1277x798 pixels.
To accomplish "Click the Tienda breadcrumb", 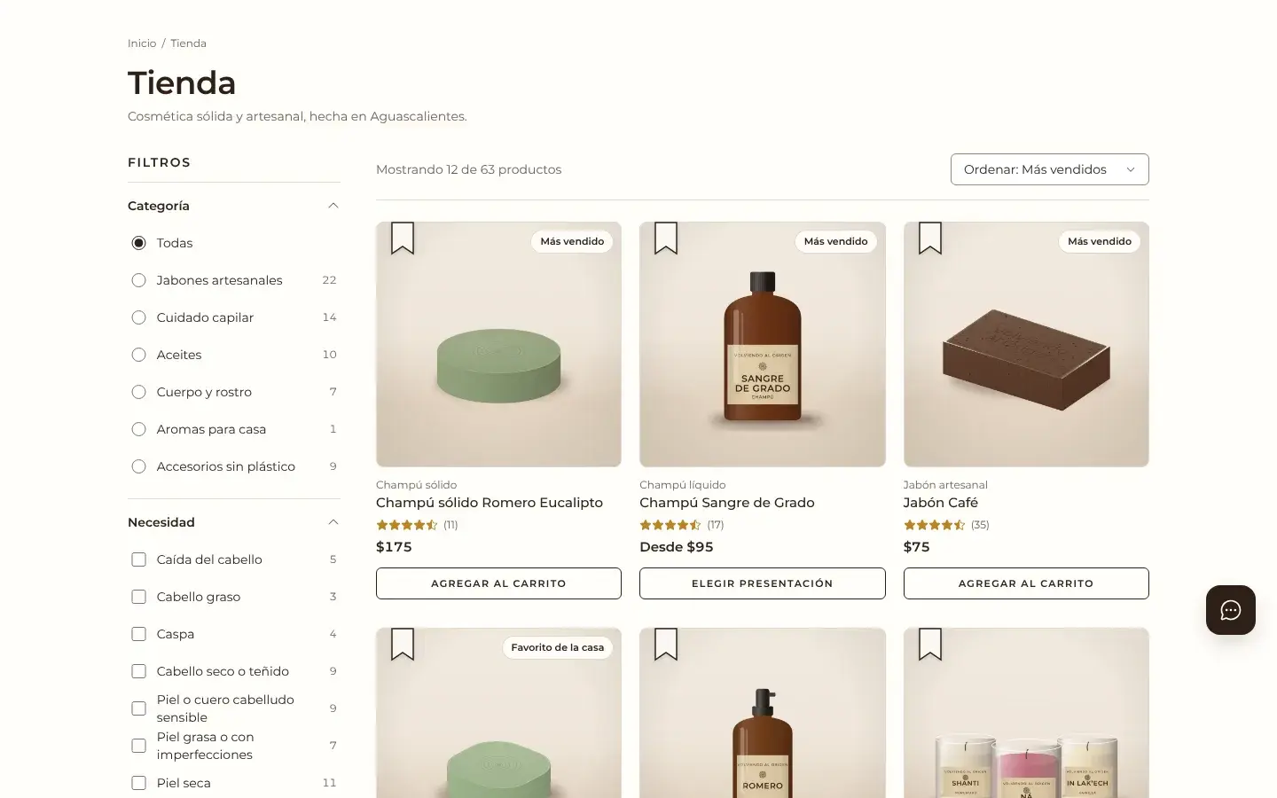I will (x=188, y=43).
